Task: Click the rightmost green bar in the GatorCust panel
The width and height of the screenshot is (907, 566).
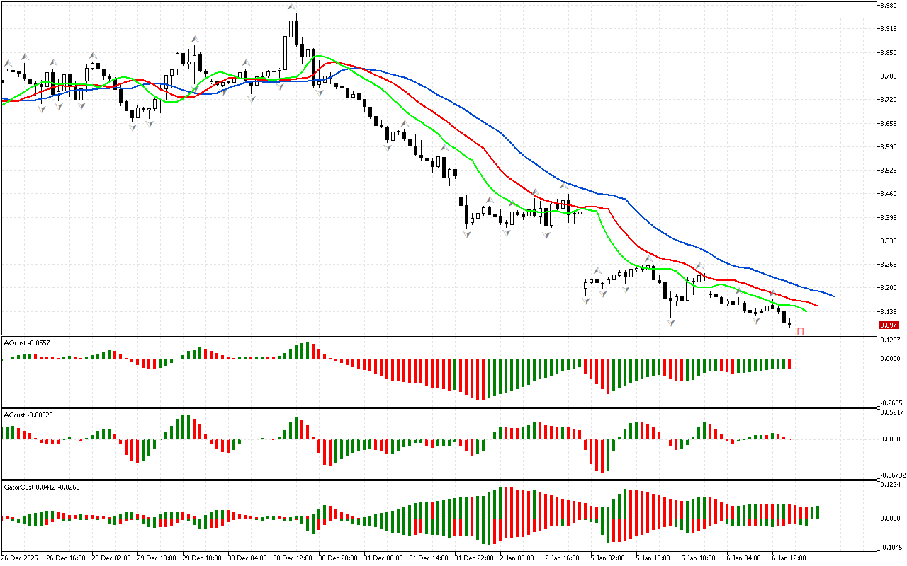Action: point(818,512)
